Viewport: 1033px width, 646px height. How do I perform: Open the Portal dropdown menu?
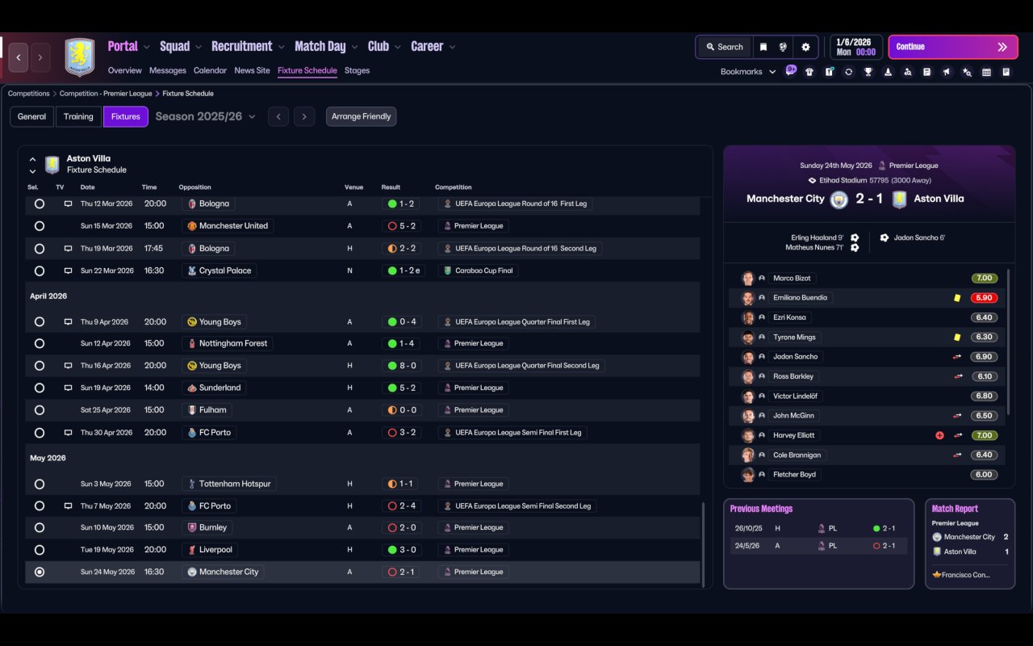point(129,47)
